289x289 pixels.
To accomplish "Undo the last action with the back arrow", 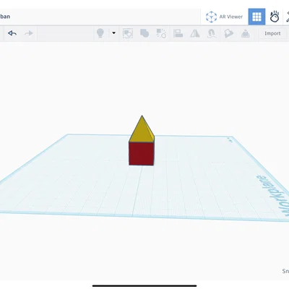I will 12,33.
